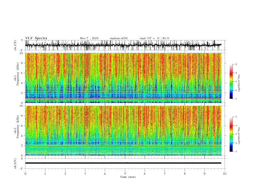Click the "4" kHz tick of ch.1 frequency axis
253x195 pixels.
[x=22, y=83]
